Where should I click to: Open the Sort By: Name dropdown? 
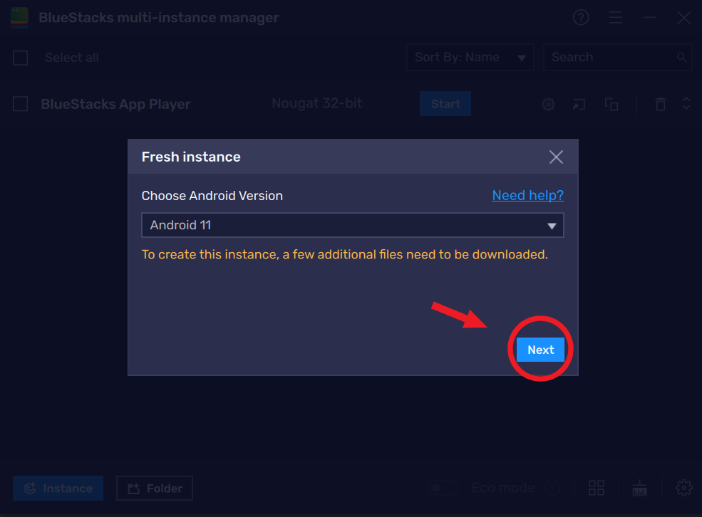[x=470, y=57]
